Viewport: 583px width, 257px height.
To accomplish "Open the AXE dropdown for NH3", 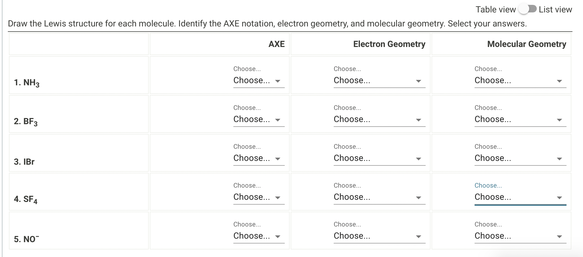I will click(259, 80).
